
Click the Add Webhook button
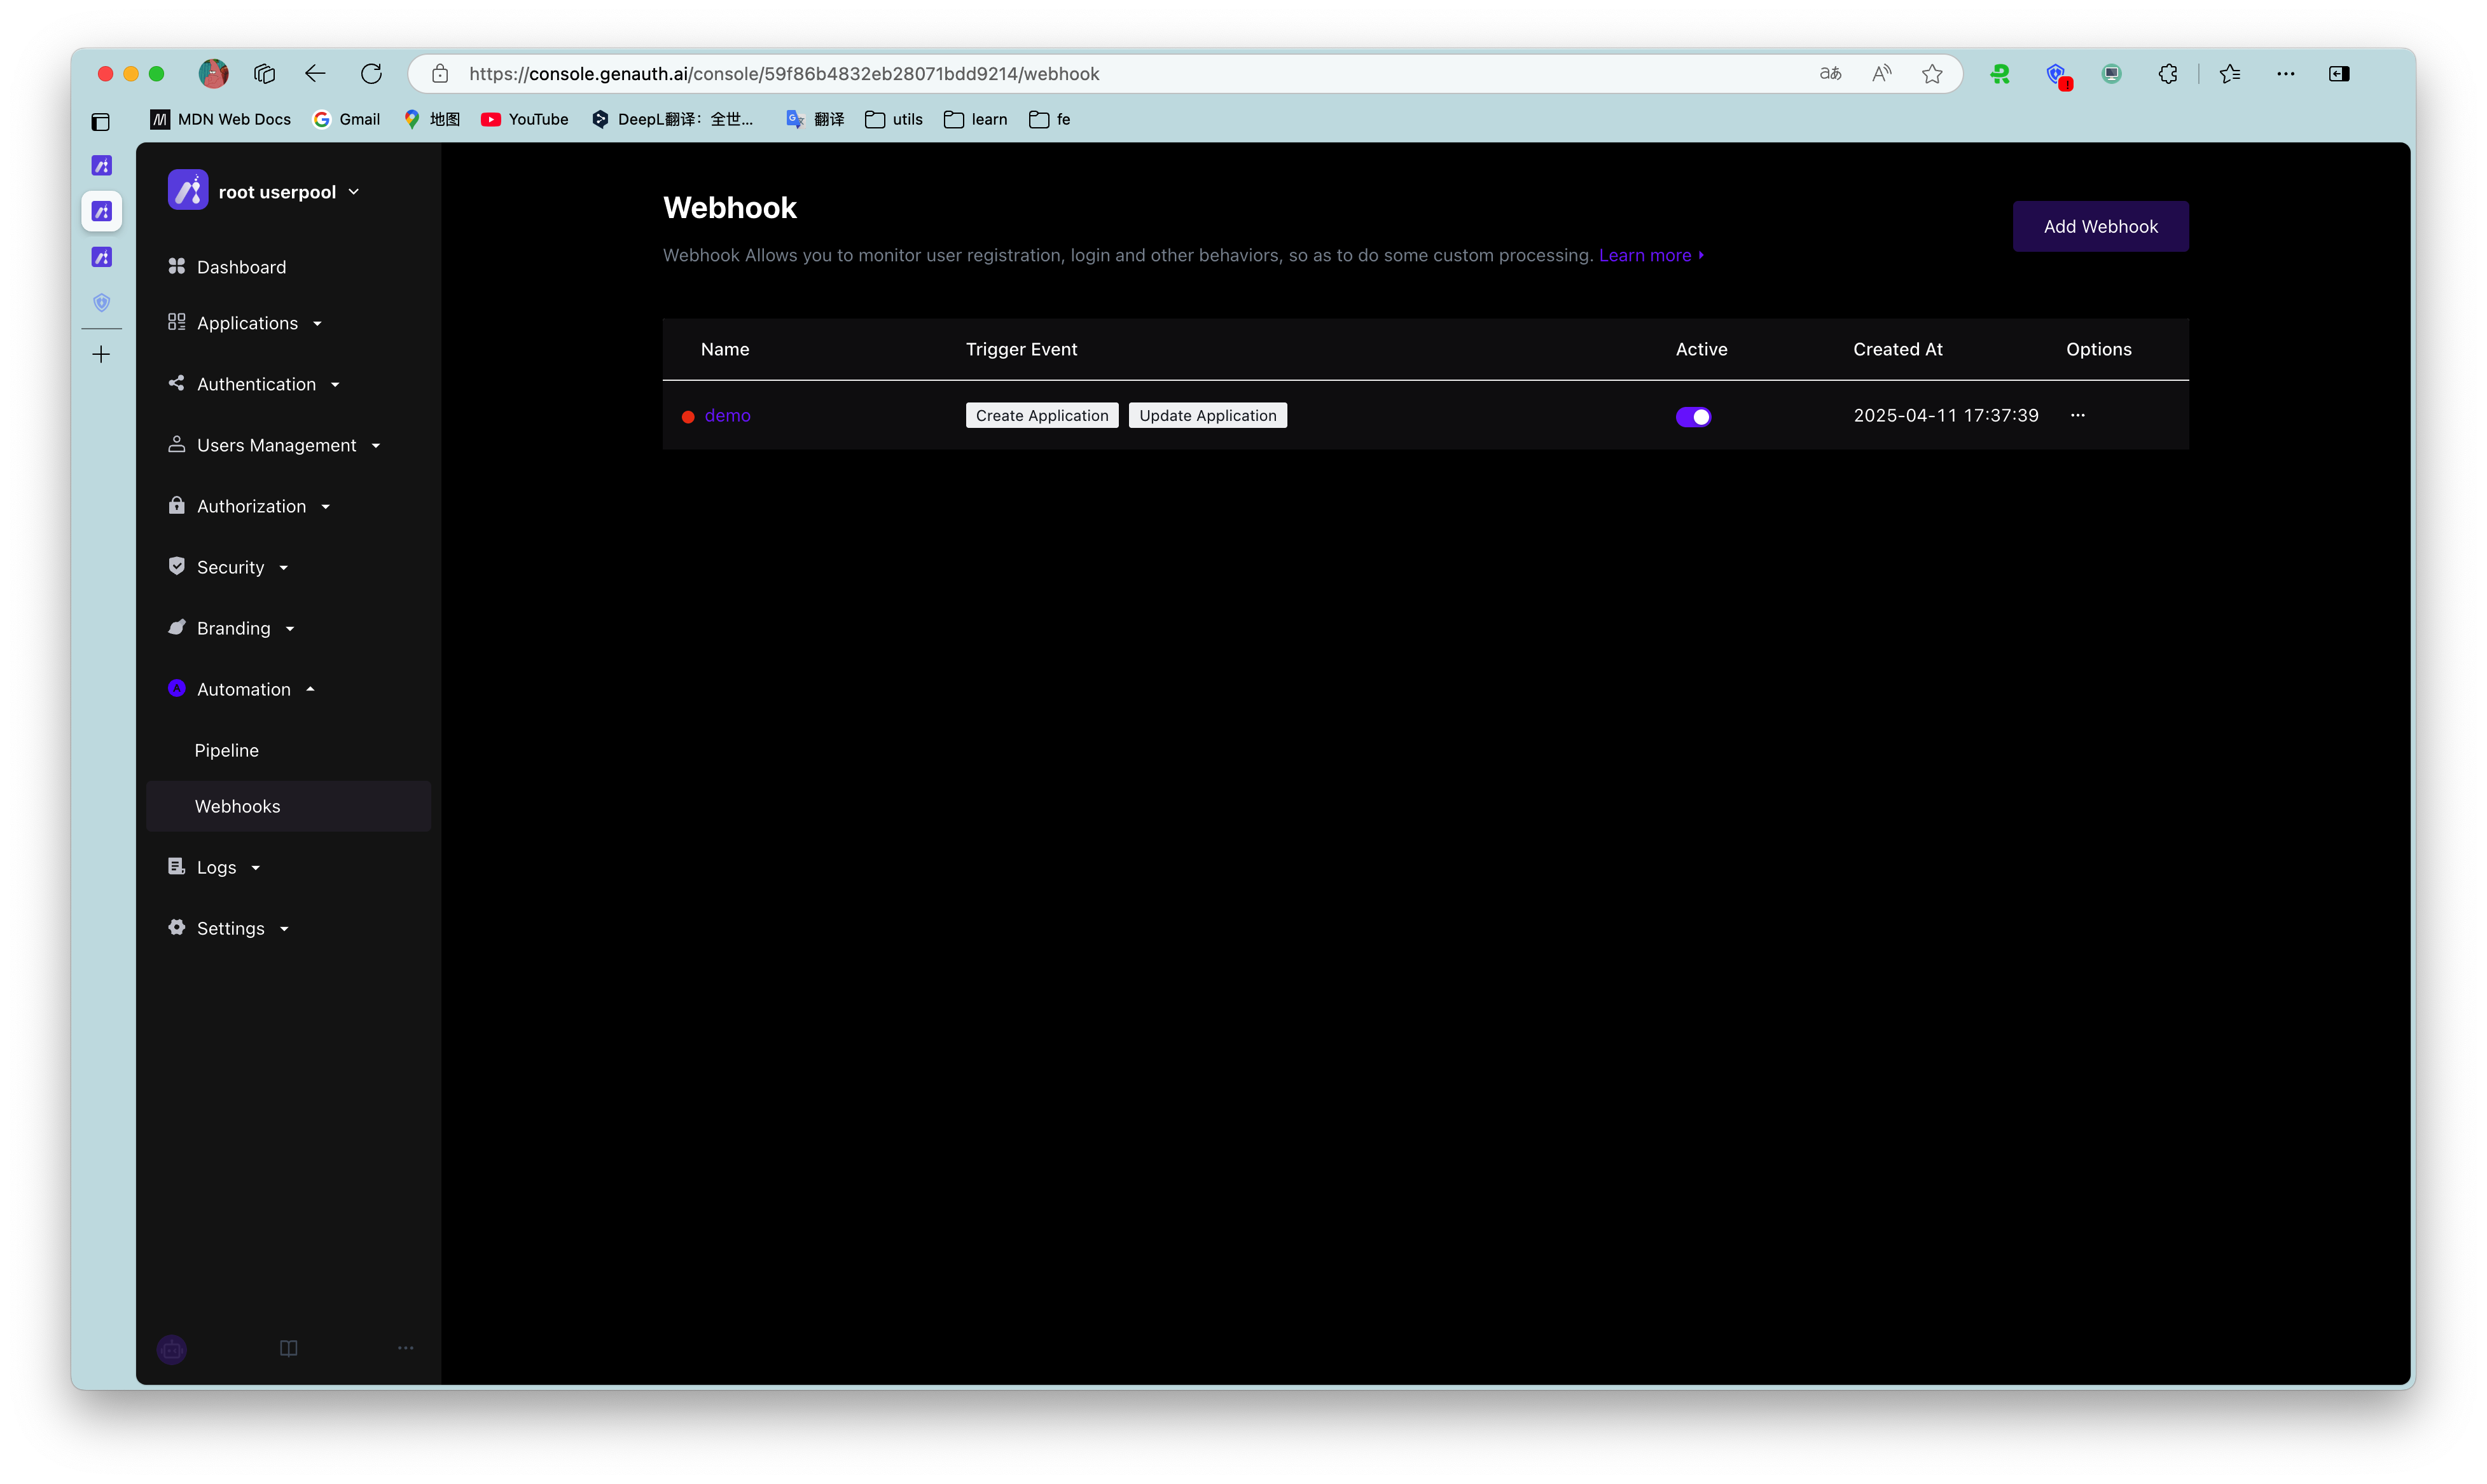(x=2099, y=226)
